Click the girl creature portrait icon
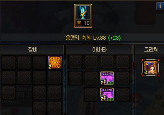 (x=151, y=68)
